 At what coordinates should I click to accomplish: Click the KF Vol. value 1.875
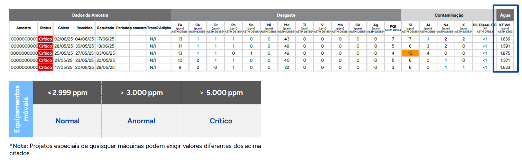[x=505, y=53]
